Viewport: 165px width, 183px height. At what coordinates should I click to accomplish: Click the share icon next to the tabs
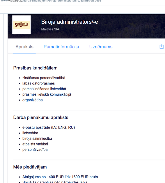[x=162, y=46]
